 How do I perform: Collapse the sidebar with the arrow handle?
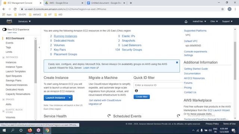tap(39, 47)
